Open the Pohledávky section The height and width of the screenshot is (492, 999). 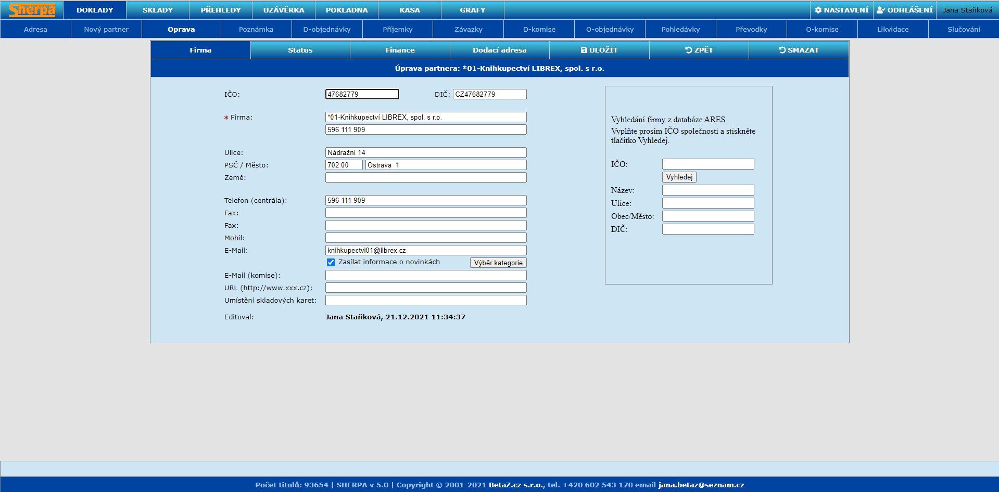pos(680,29)
